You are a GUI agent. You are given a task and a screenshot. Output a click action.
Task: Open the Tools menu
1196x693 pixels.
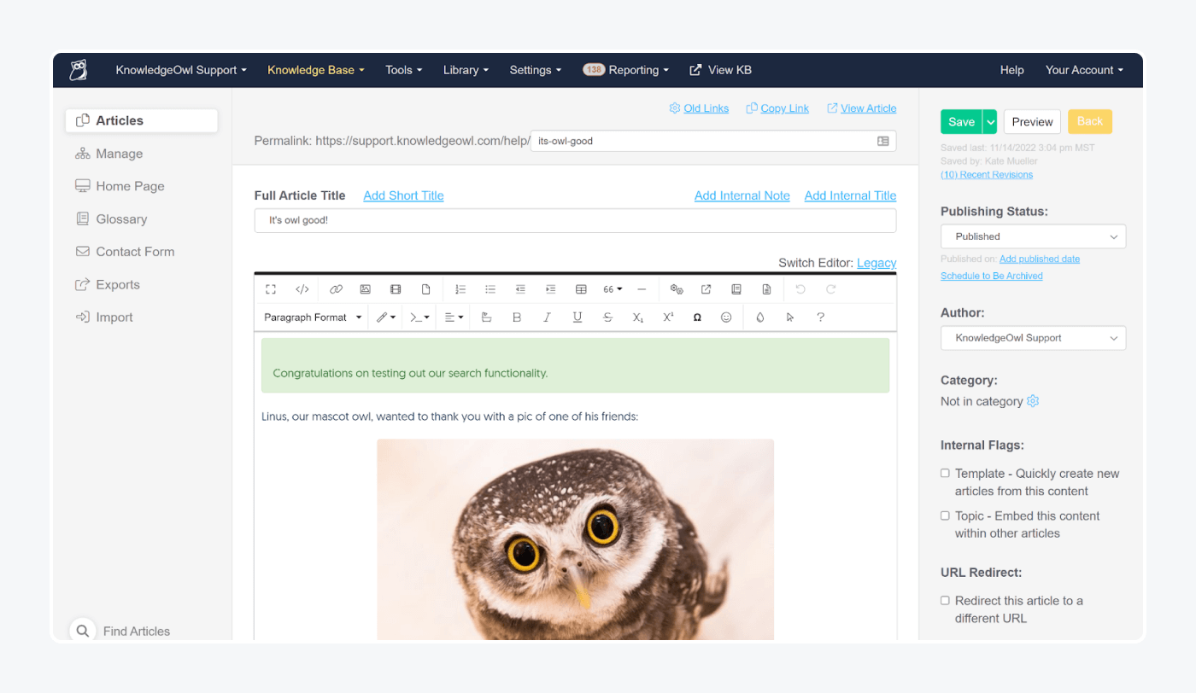tap(403, 70)
